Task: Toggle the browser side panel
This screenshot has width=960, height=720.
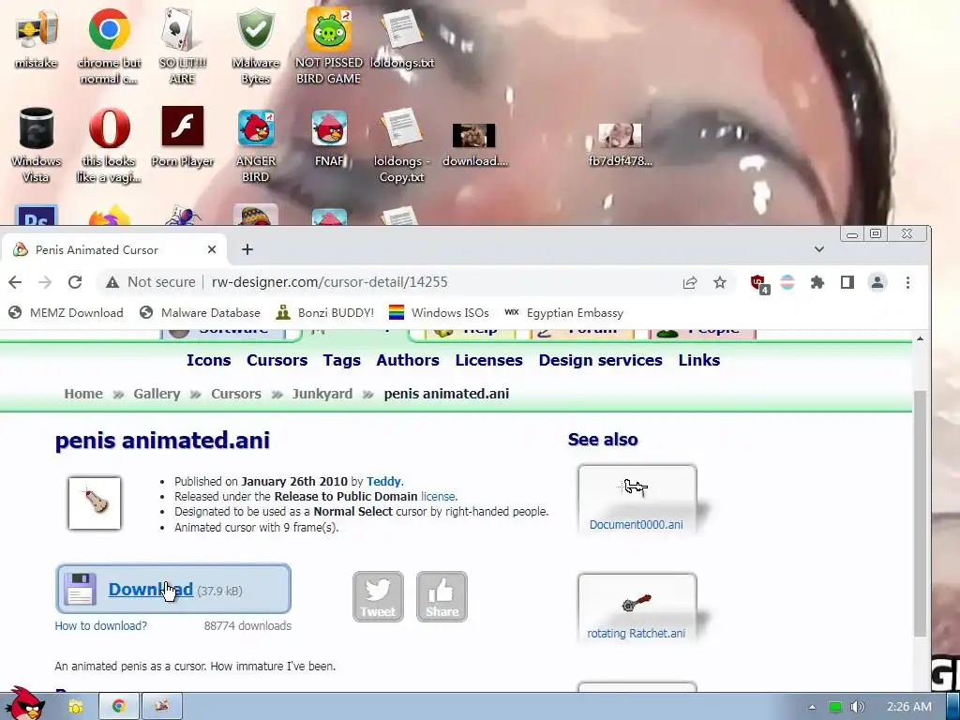Action: [x=847, y=282]
